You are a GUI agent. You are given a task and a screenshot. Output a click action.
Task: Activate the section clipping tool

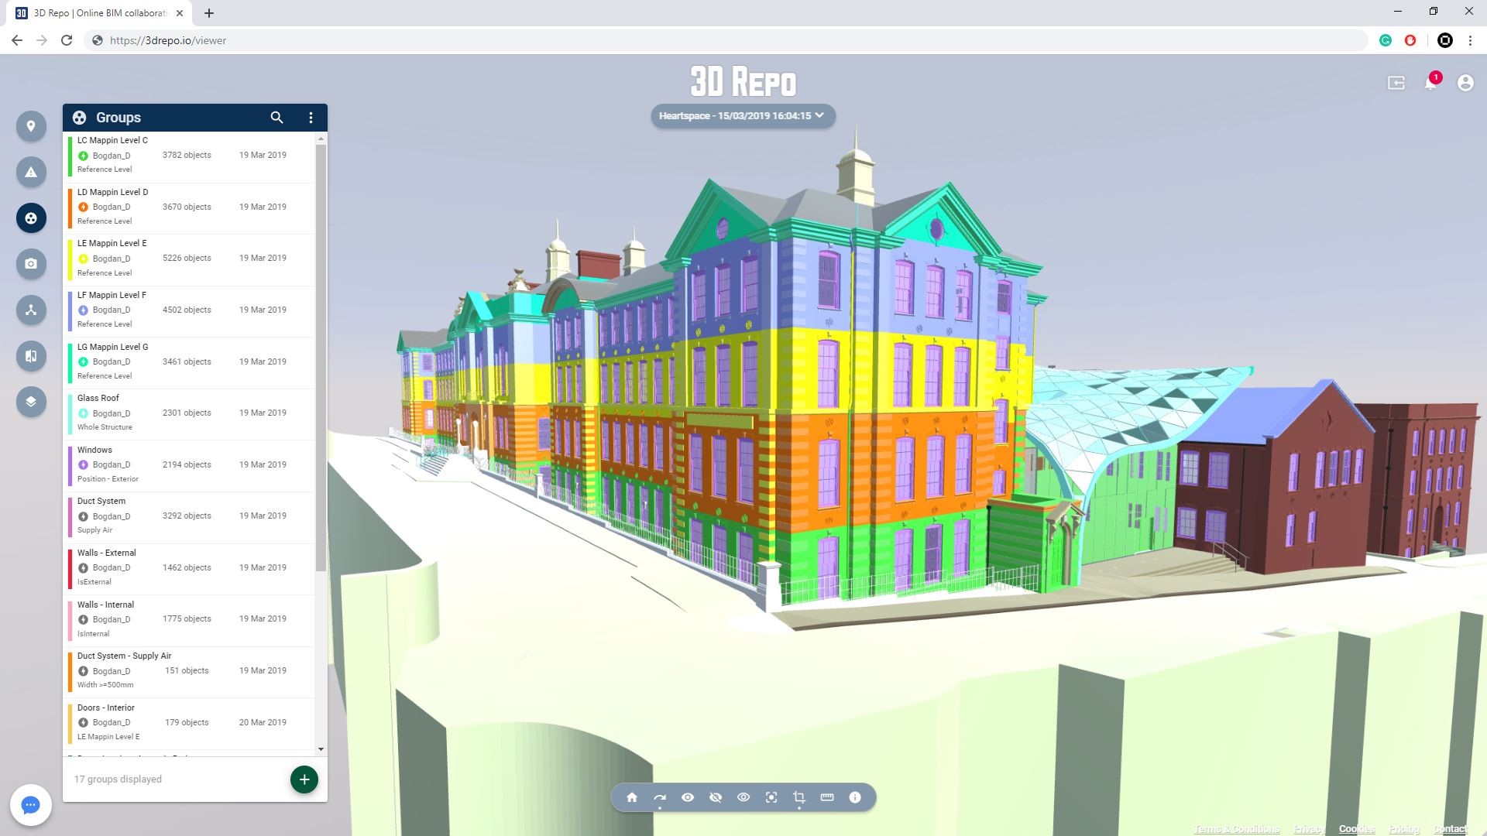click(x=798, y=796)
